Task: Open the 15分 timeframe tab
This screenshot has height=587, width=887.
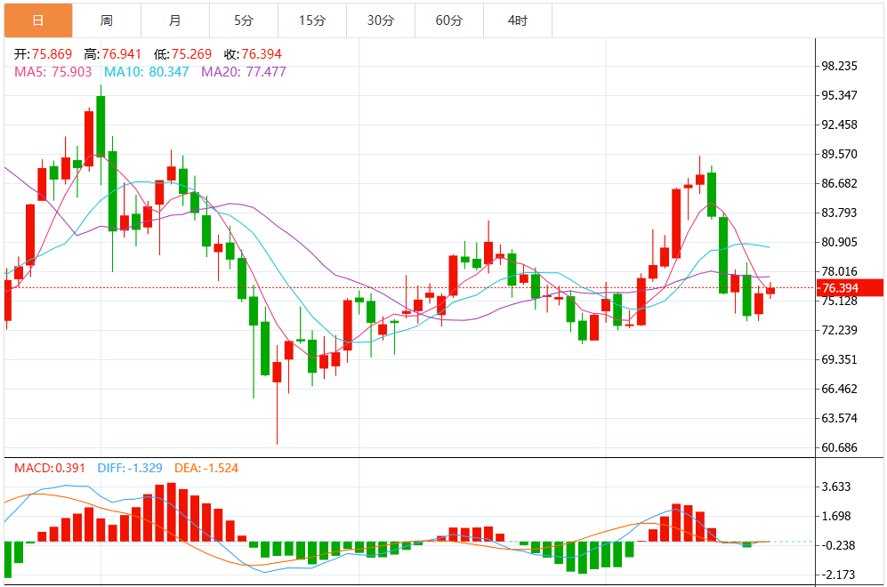Action: (x=312, y=20)
